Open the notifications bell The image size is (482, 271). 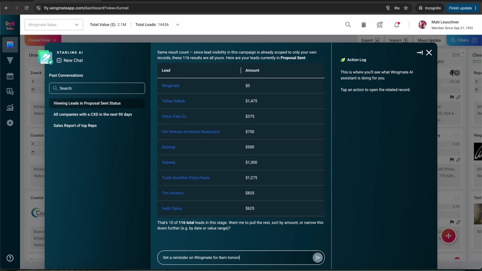397,25
